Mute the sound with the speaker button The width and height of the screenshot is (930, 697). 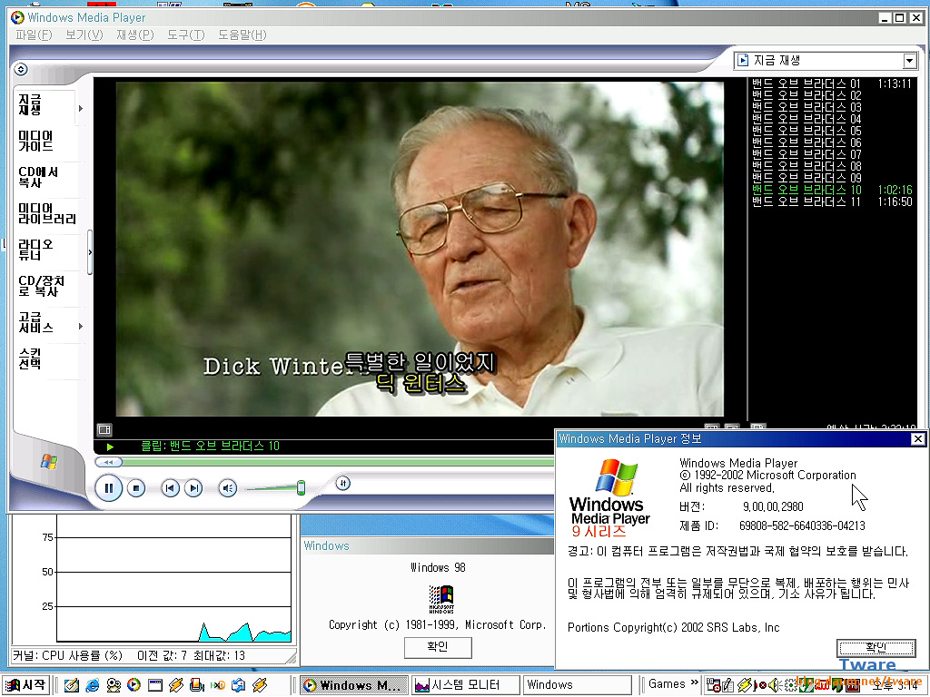(228, 488)
